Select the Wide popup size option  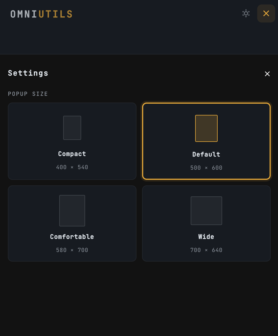206,224
